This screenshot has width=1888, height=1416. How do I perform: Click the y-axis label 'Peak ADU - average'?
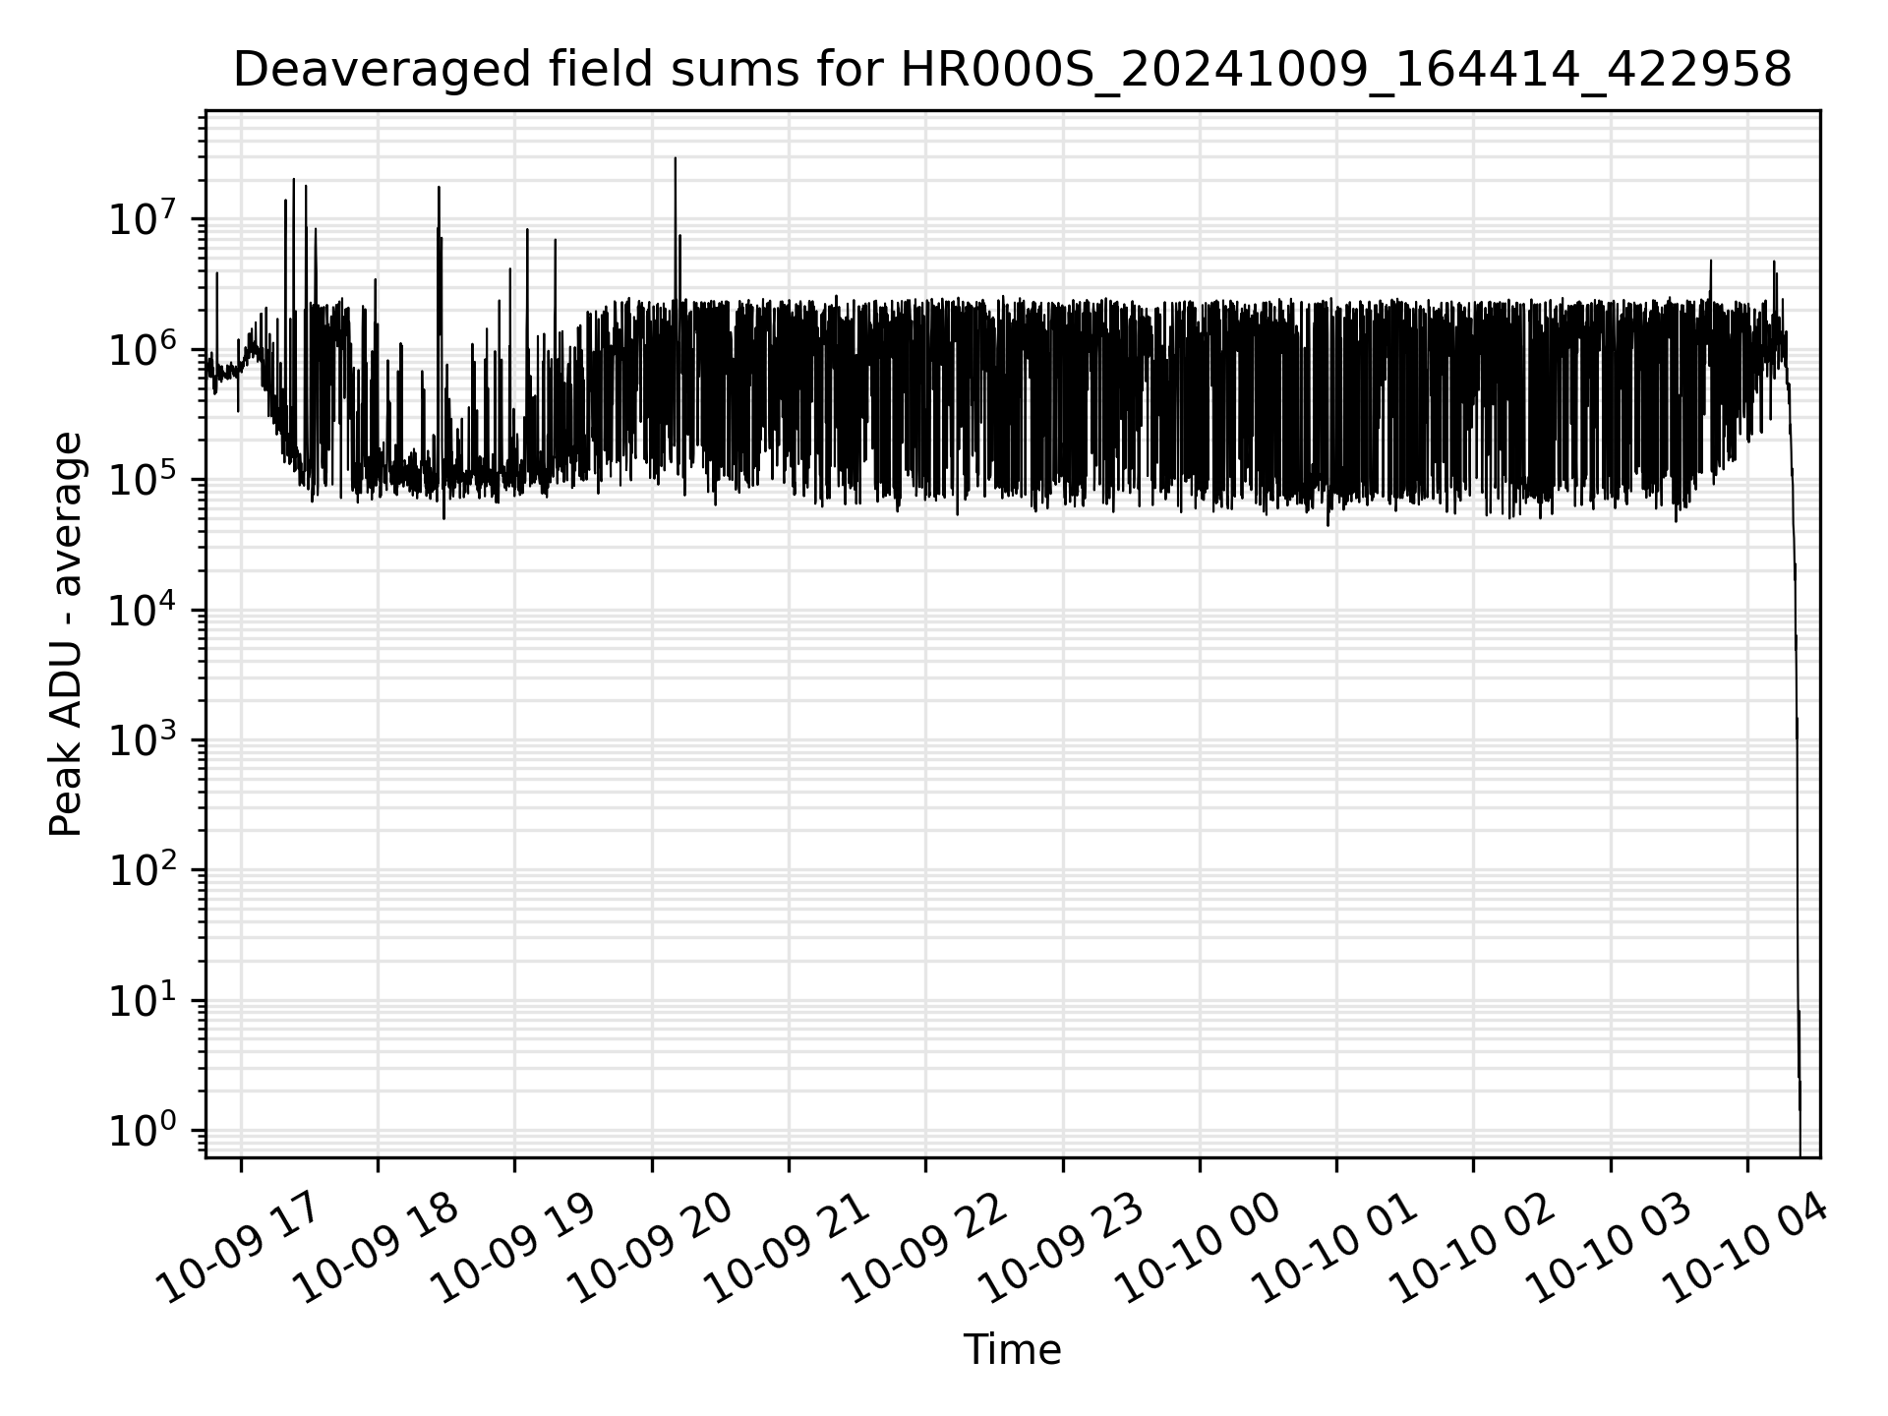[x=66, y=634]
